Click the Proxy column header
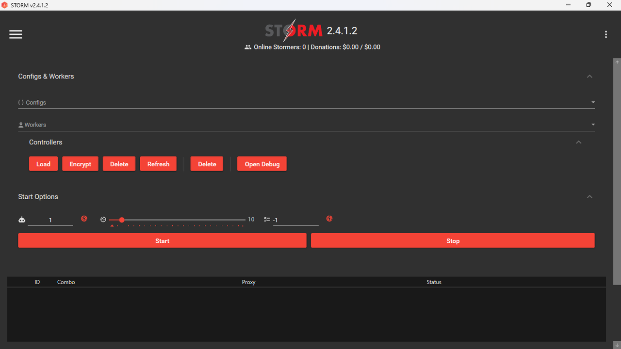 [x=248, y=282]
